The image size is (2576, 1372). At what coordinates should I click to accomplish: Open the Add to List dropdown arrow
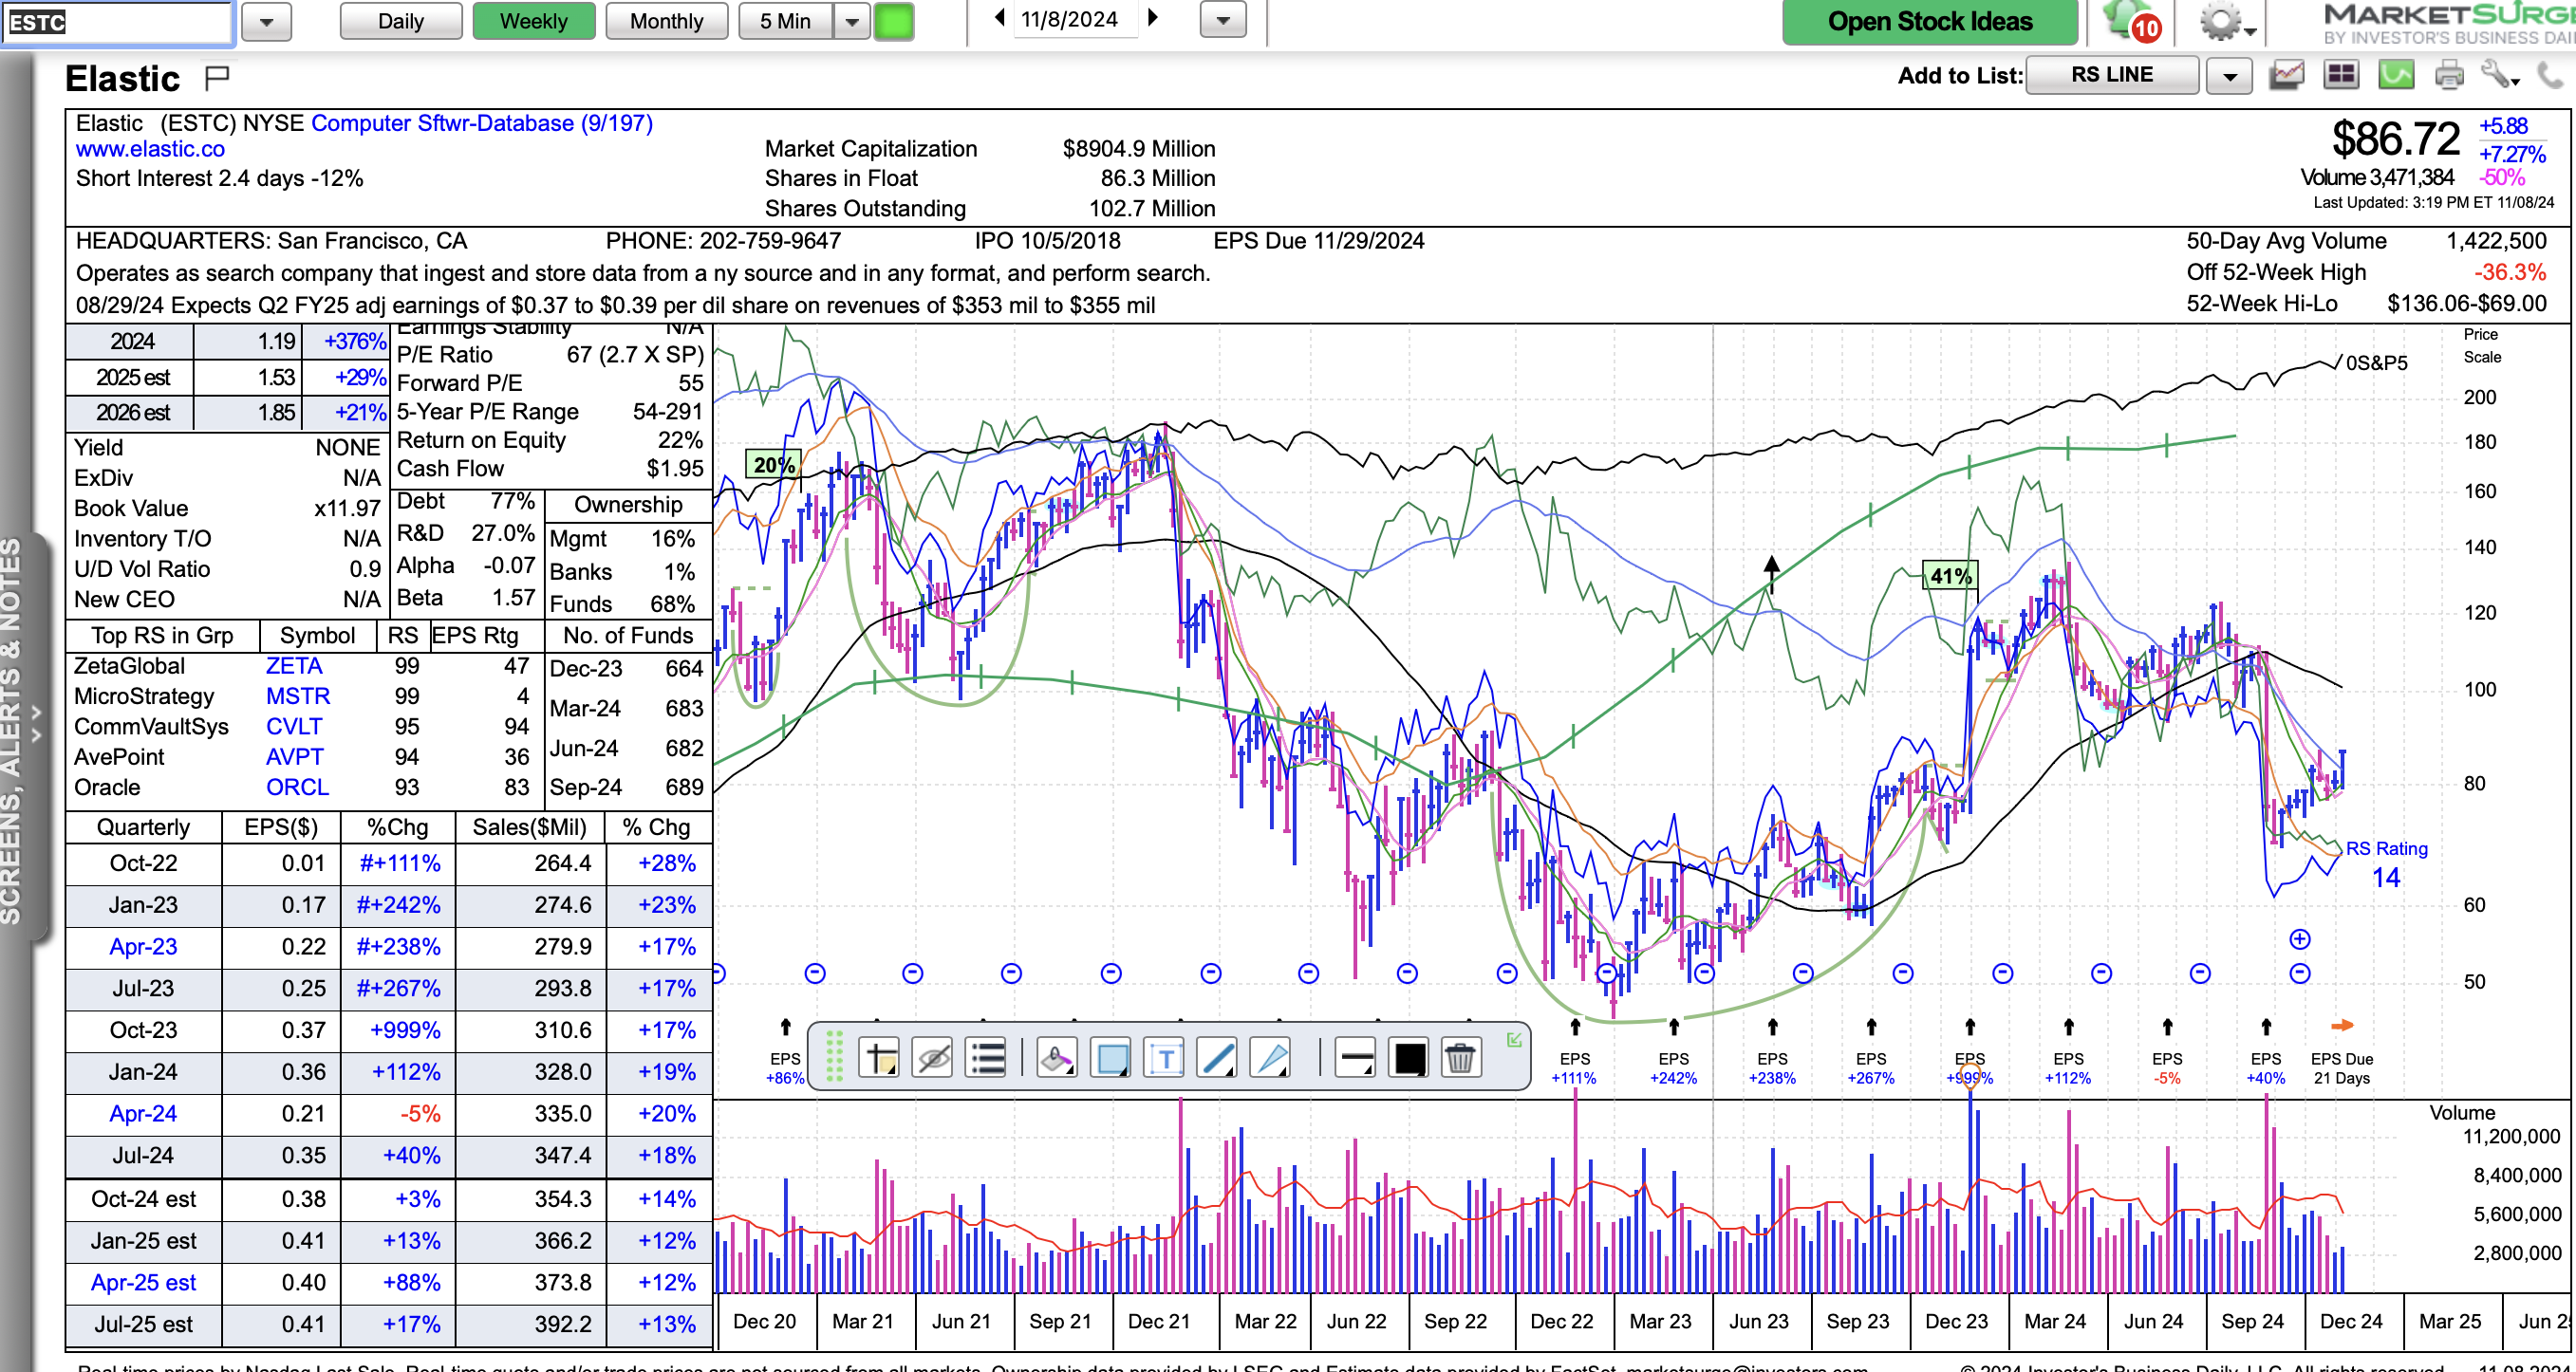[2229, 76]
